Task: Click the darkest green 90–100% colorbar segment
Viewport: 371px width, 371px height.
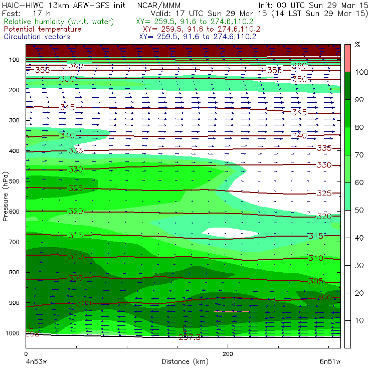Action: pyautogui.click(x=347, y=86)
